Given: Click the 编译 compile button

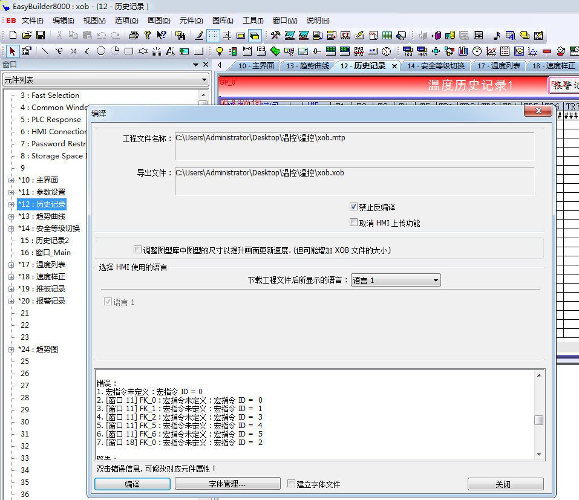Looking at the screenshot, I should coord(132,484).
